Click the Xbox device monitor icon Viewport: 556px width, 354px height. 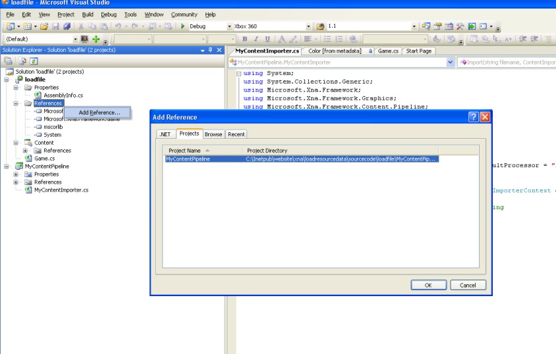[x=84, y=39]
